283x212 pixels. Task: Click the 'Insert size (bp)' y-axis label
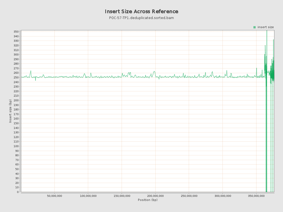pos(10,111)
